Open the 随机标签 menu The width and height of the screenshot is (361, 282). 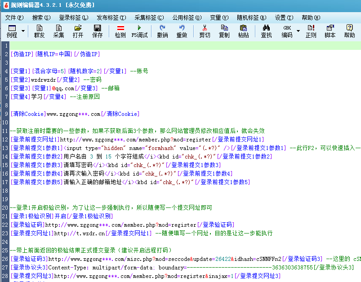tap(251, 17)
